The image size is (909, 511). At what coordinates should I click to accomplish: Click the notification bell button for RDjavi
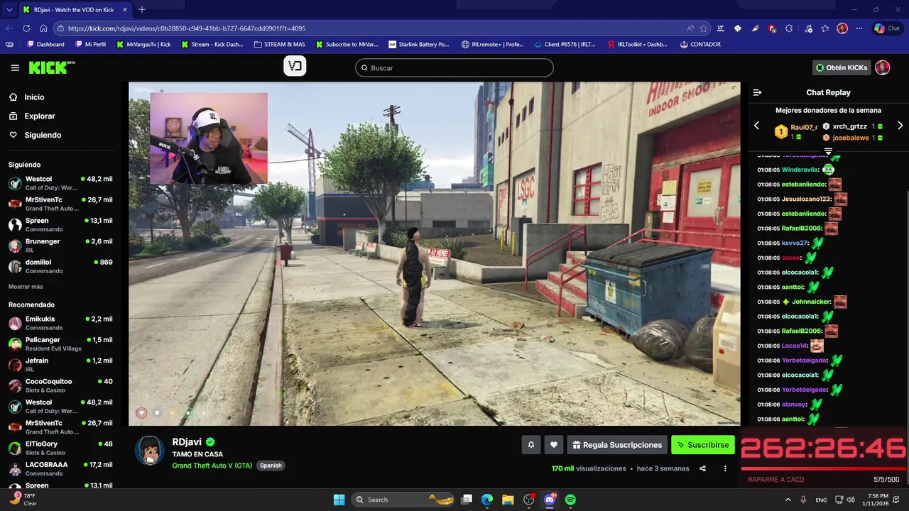(530, 445)
